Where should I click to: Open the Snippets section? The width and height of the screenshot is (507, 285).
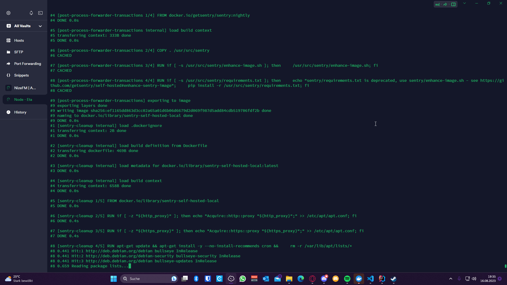tap(21, 75)
